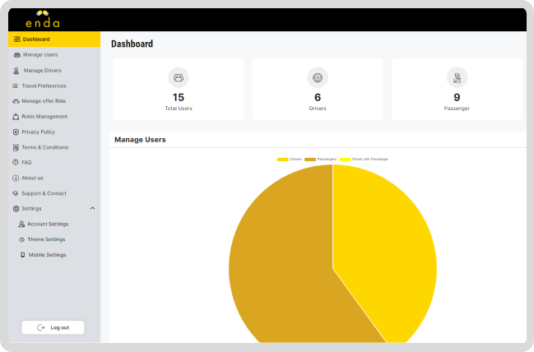Click the Account Settings user icon

[21, 224]
